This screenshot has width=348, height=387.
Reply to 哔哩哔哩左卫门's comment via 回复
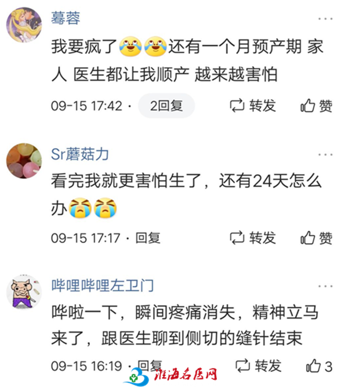(x=150, y=366)
